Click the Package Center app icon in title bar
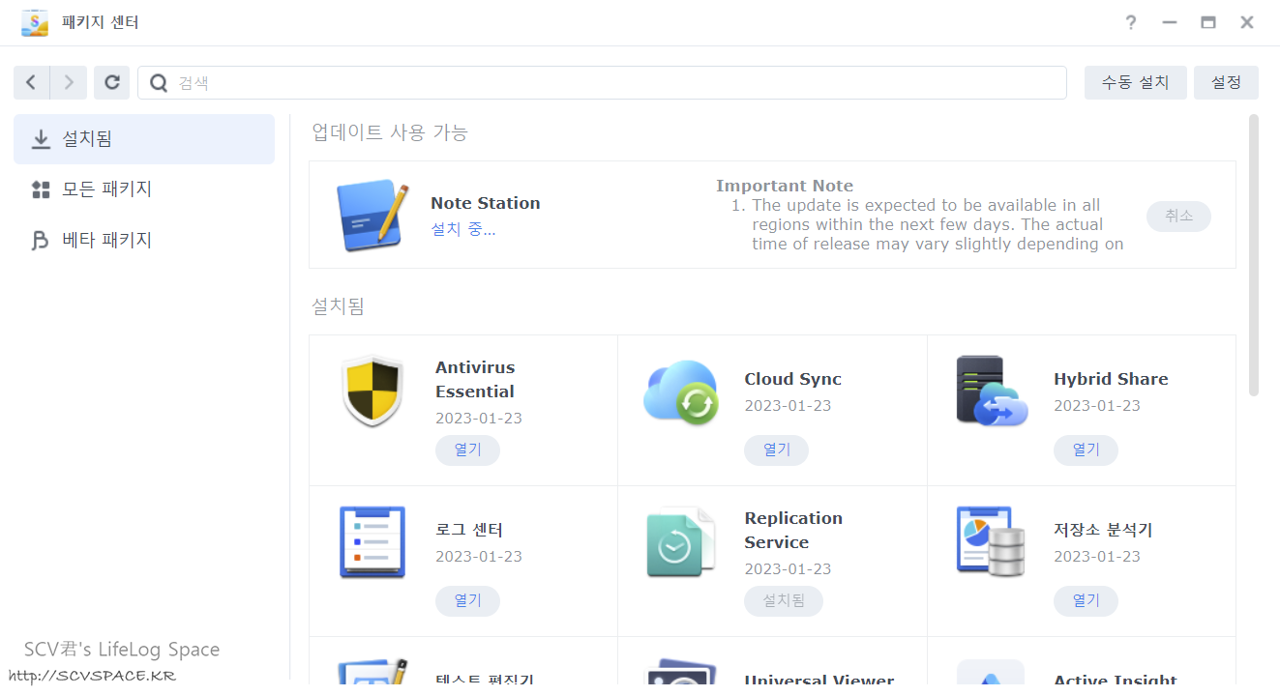This screenshot has height=696, width=1280. [35, 22]
